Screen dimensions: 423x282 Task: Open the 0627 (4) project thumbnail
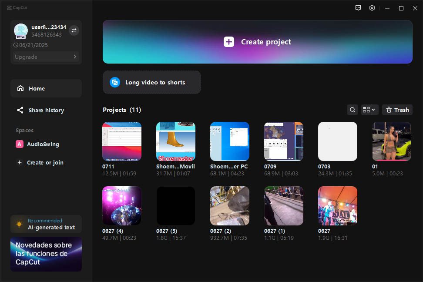[x=122, y=206]
